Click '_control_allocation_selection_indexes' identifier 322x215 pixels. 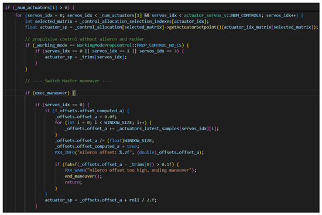point(126,21)
